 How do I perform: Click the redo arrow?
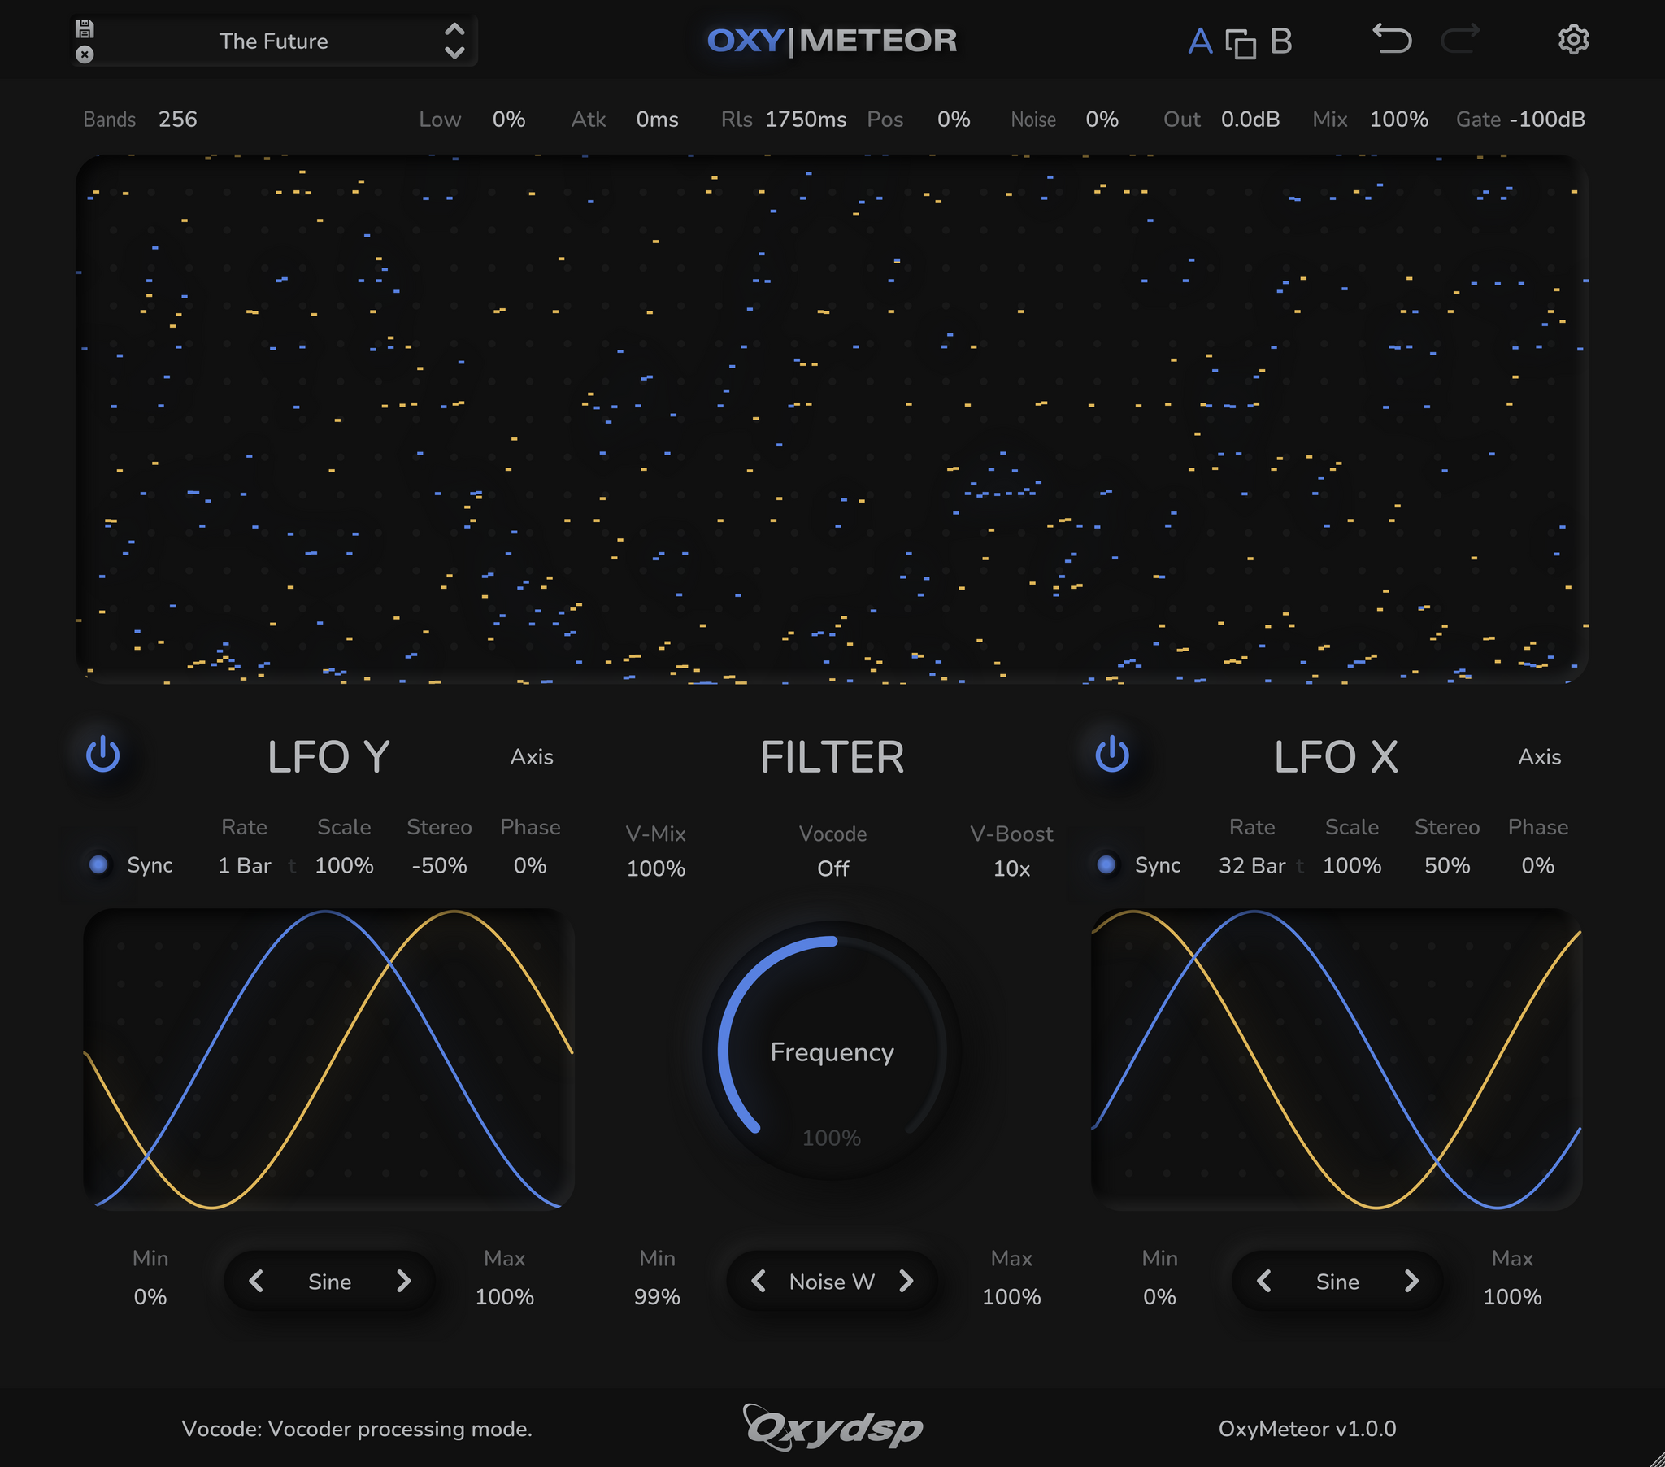[x=1461, y=37]
